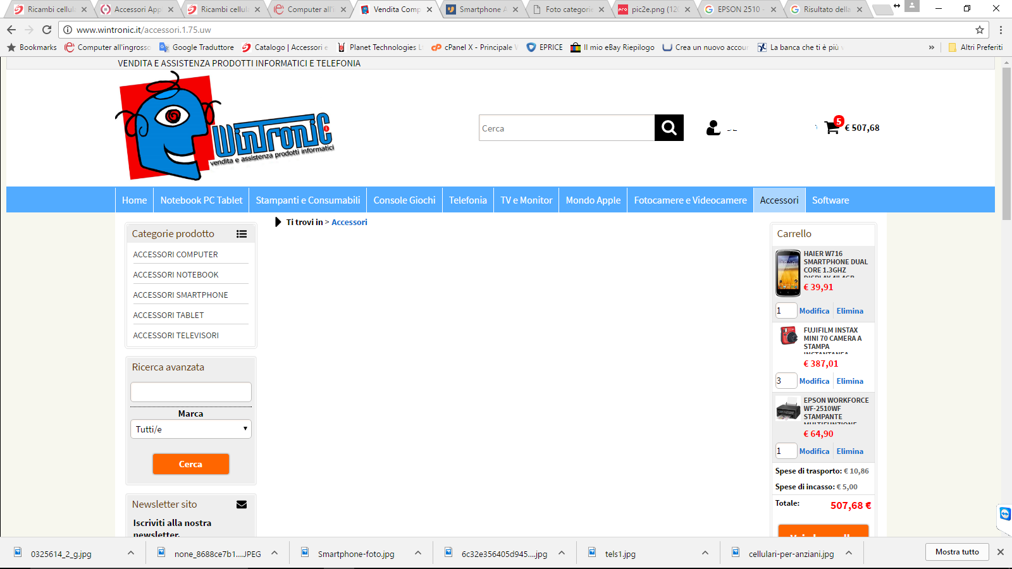The image size is (1012, 569).
Task: Open the Haier W716 smartphone thumbnail
Action: coord(788,273)
